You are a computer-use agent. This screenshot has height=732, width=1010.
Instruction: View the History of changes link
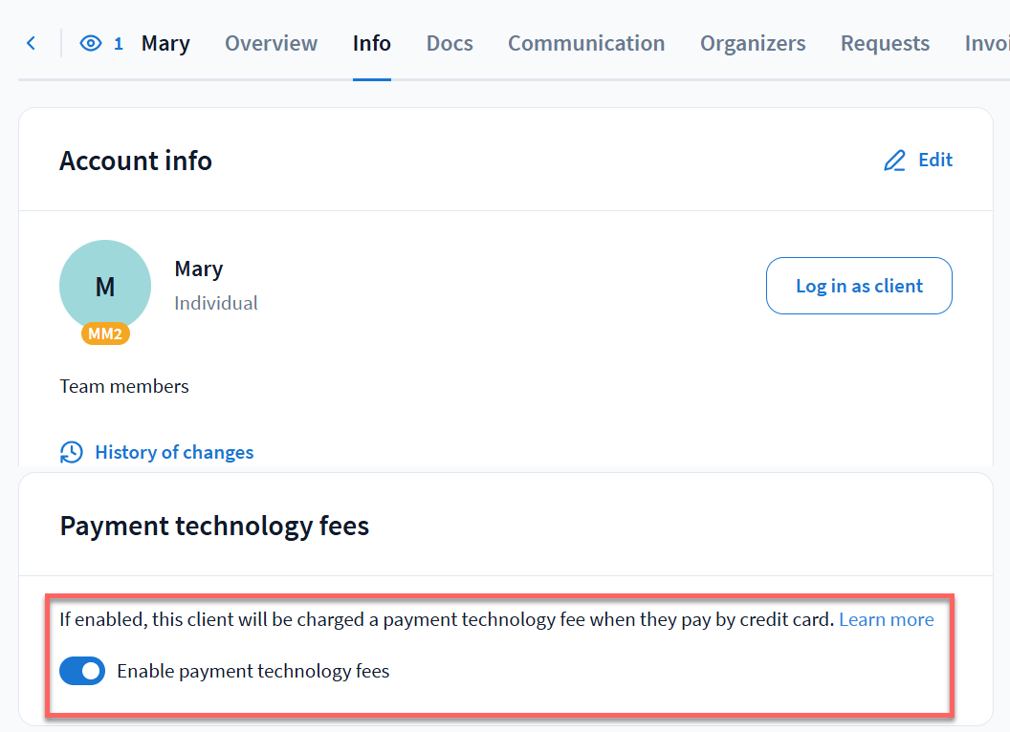click(174, 452)
